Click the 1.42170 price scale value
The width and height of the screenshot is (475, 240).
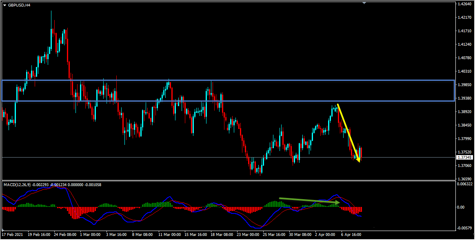(464, 18)
